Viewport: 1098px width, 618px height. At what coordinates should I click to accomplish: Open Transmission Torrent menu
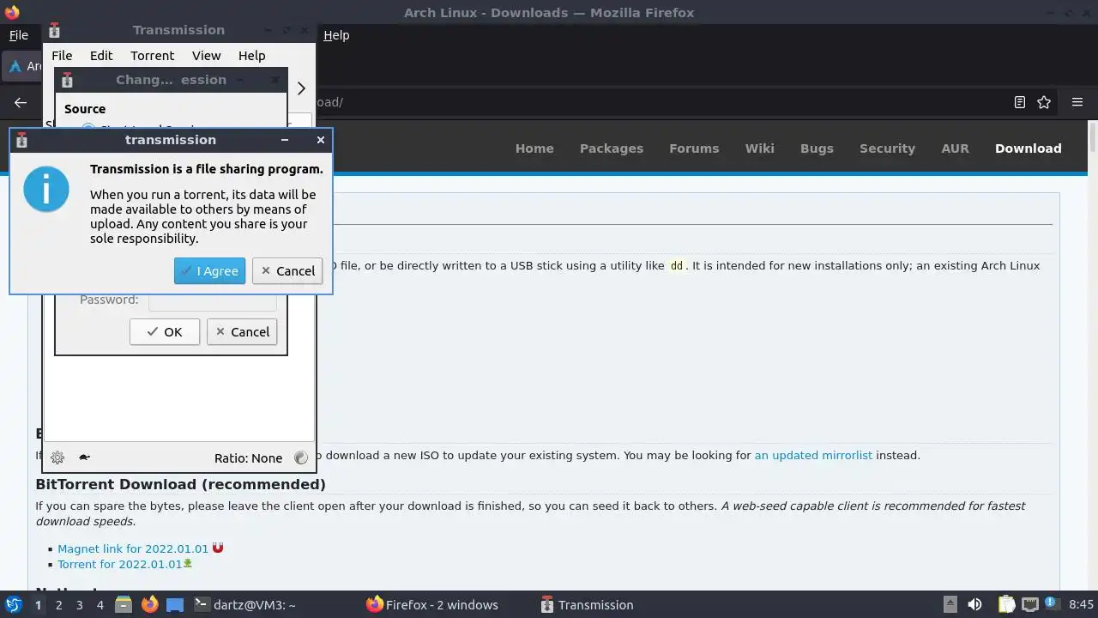tap(152, 55)
